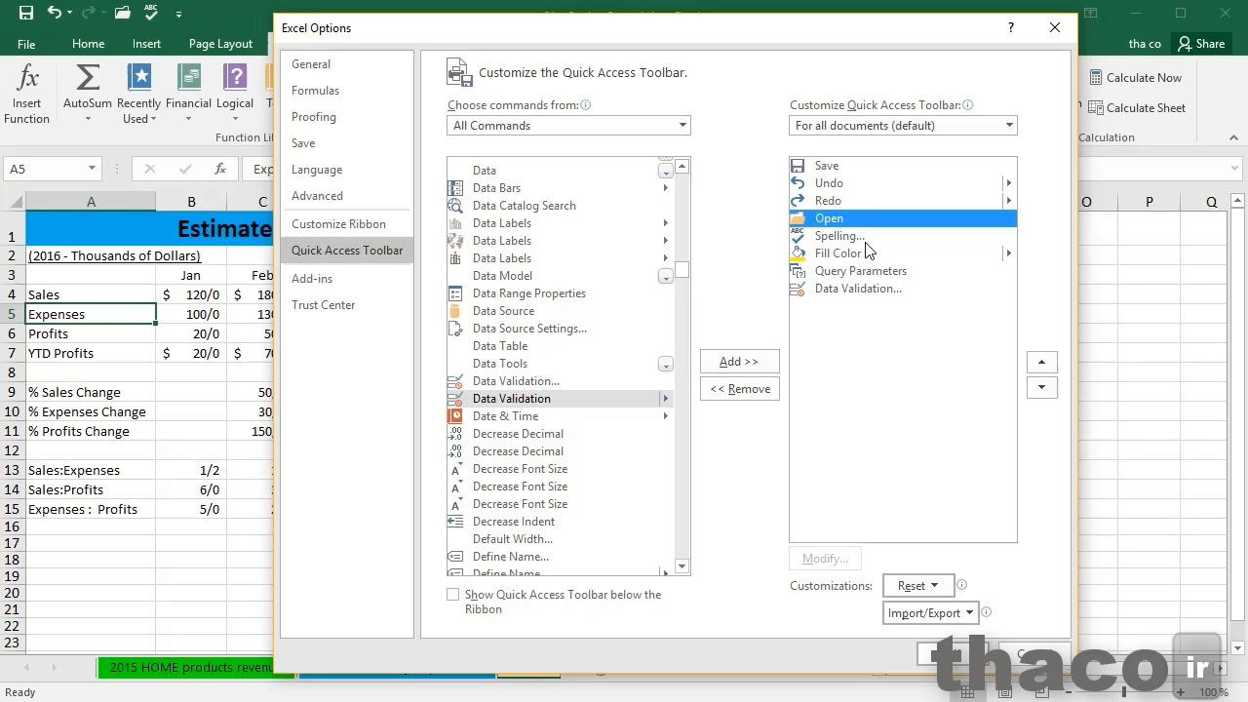Click the Data Bars command icon
Viewport: 1248px width, 702px height.
pos(455,188)
